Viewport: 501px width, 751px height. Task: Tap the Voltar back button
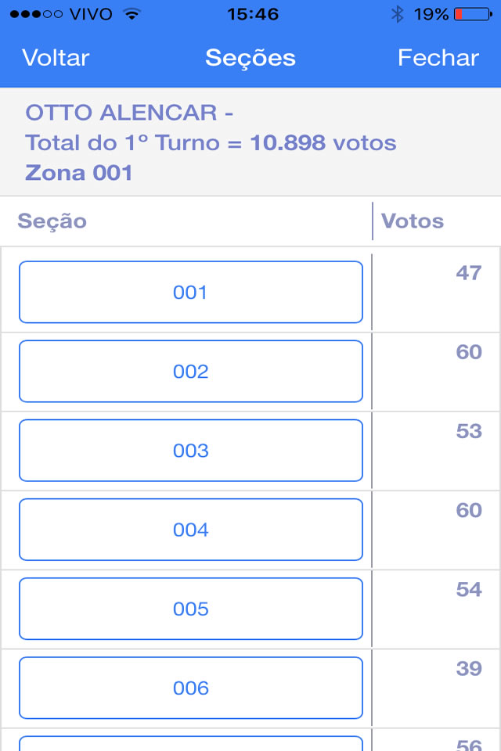[56, 58]
